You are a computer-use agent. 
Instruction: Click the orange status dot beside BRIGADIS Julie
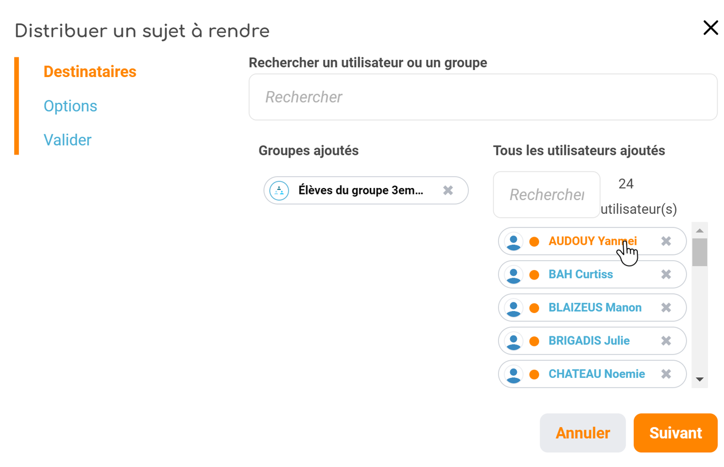[x=534, y=341]
